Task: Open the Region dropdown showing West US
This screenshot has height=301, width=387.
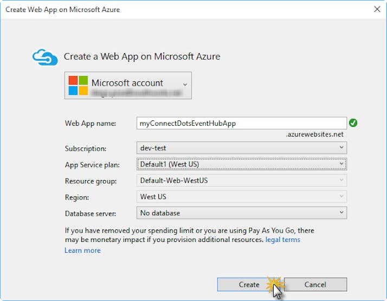Action: click(241, 197)
